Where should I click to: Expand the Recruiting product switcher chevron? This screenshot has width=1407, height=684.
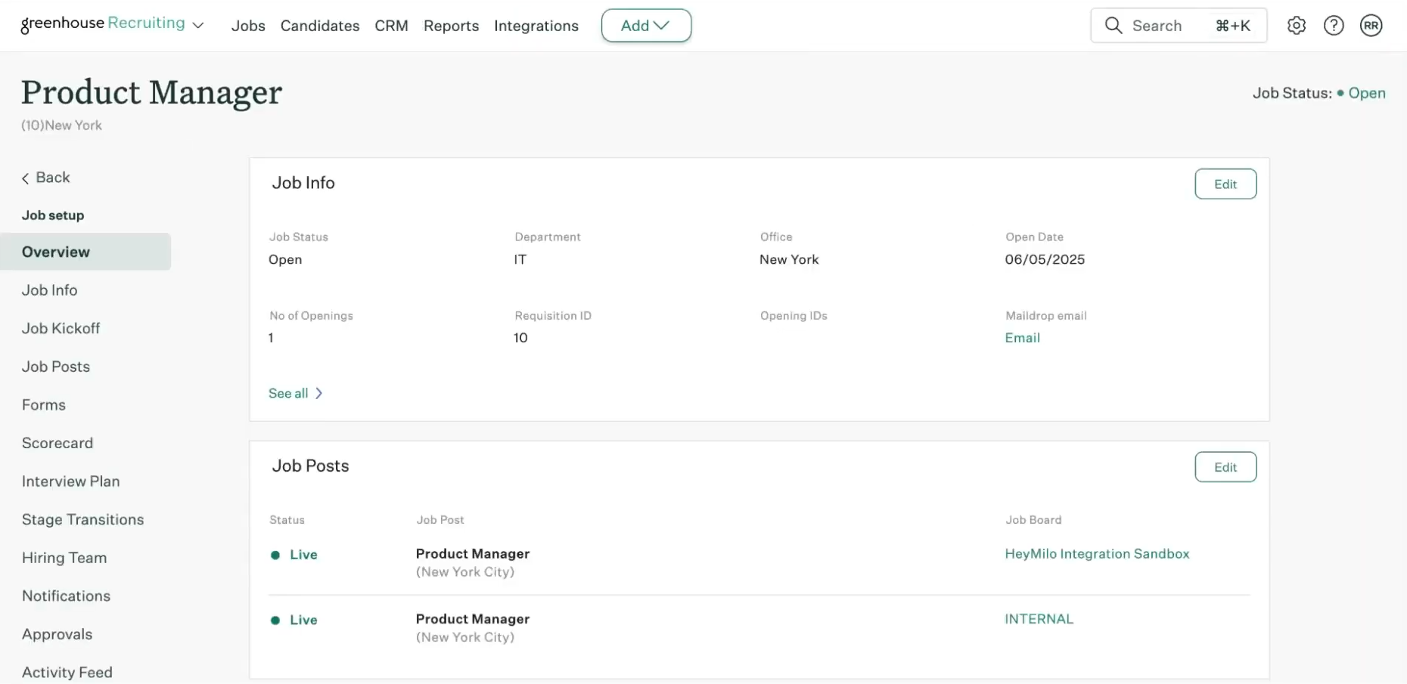click(198, 26)
